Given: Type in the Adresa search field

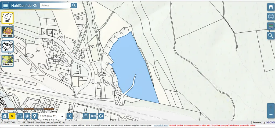Looking at the screenshot, I should coord(55,5).
